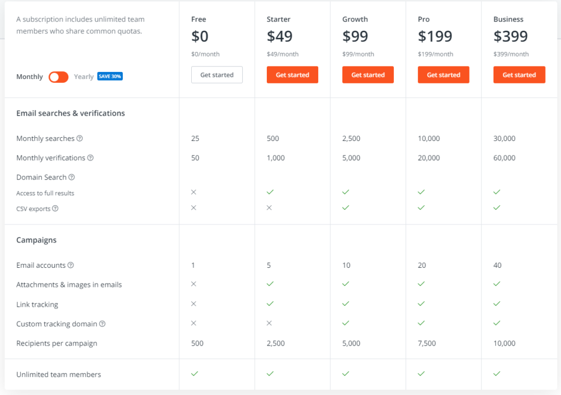Click Starter X for Custom tracking domain
This screenshot has height=395, width=561.
[269, 323]
